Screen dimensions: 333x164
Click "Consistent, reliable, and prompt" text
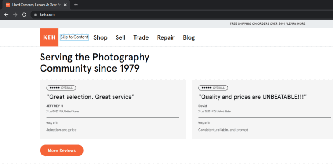point(223,130)
